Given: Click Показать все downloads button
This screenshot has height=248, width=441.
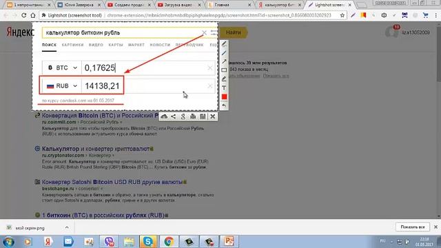Looking at the screenshot, I should (x=413, y=227).
